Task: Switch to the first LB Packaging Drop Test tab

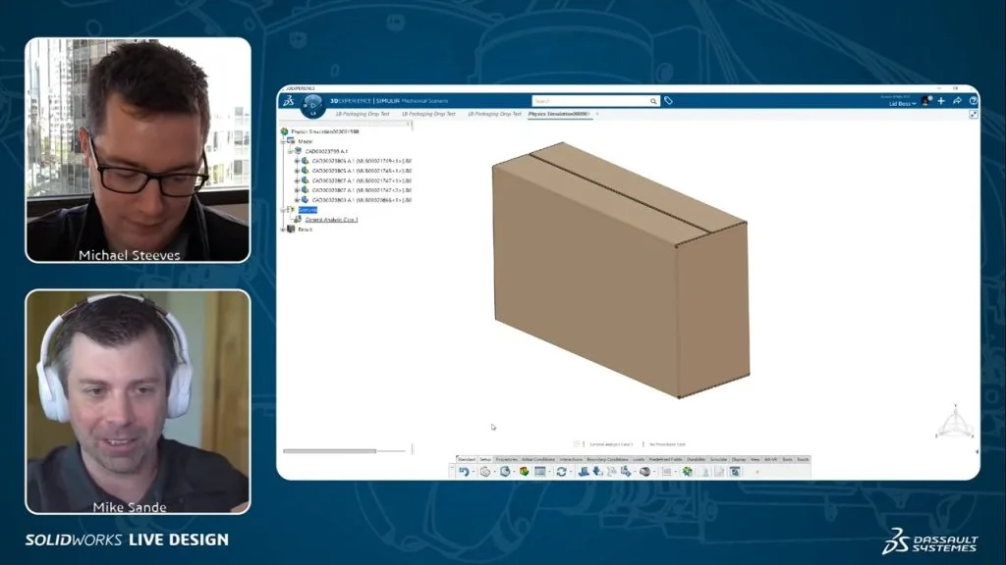Action: (363, 114)
